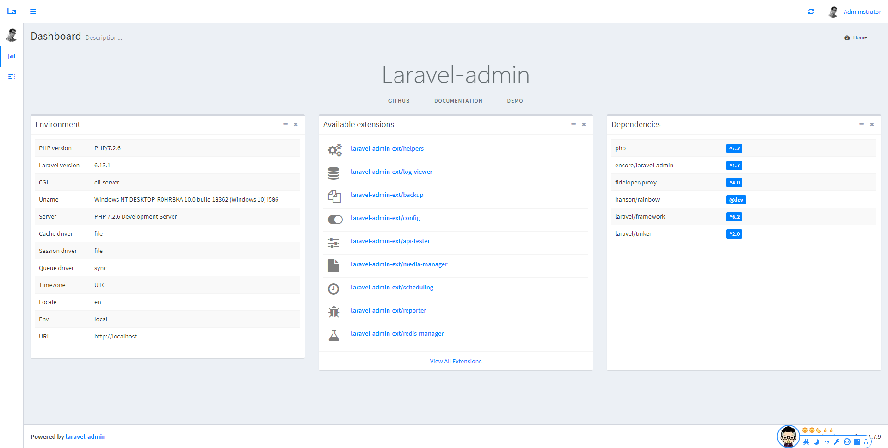
Task: Open the Admin menu list sidebar icon
Action: (12, 77)
